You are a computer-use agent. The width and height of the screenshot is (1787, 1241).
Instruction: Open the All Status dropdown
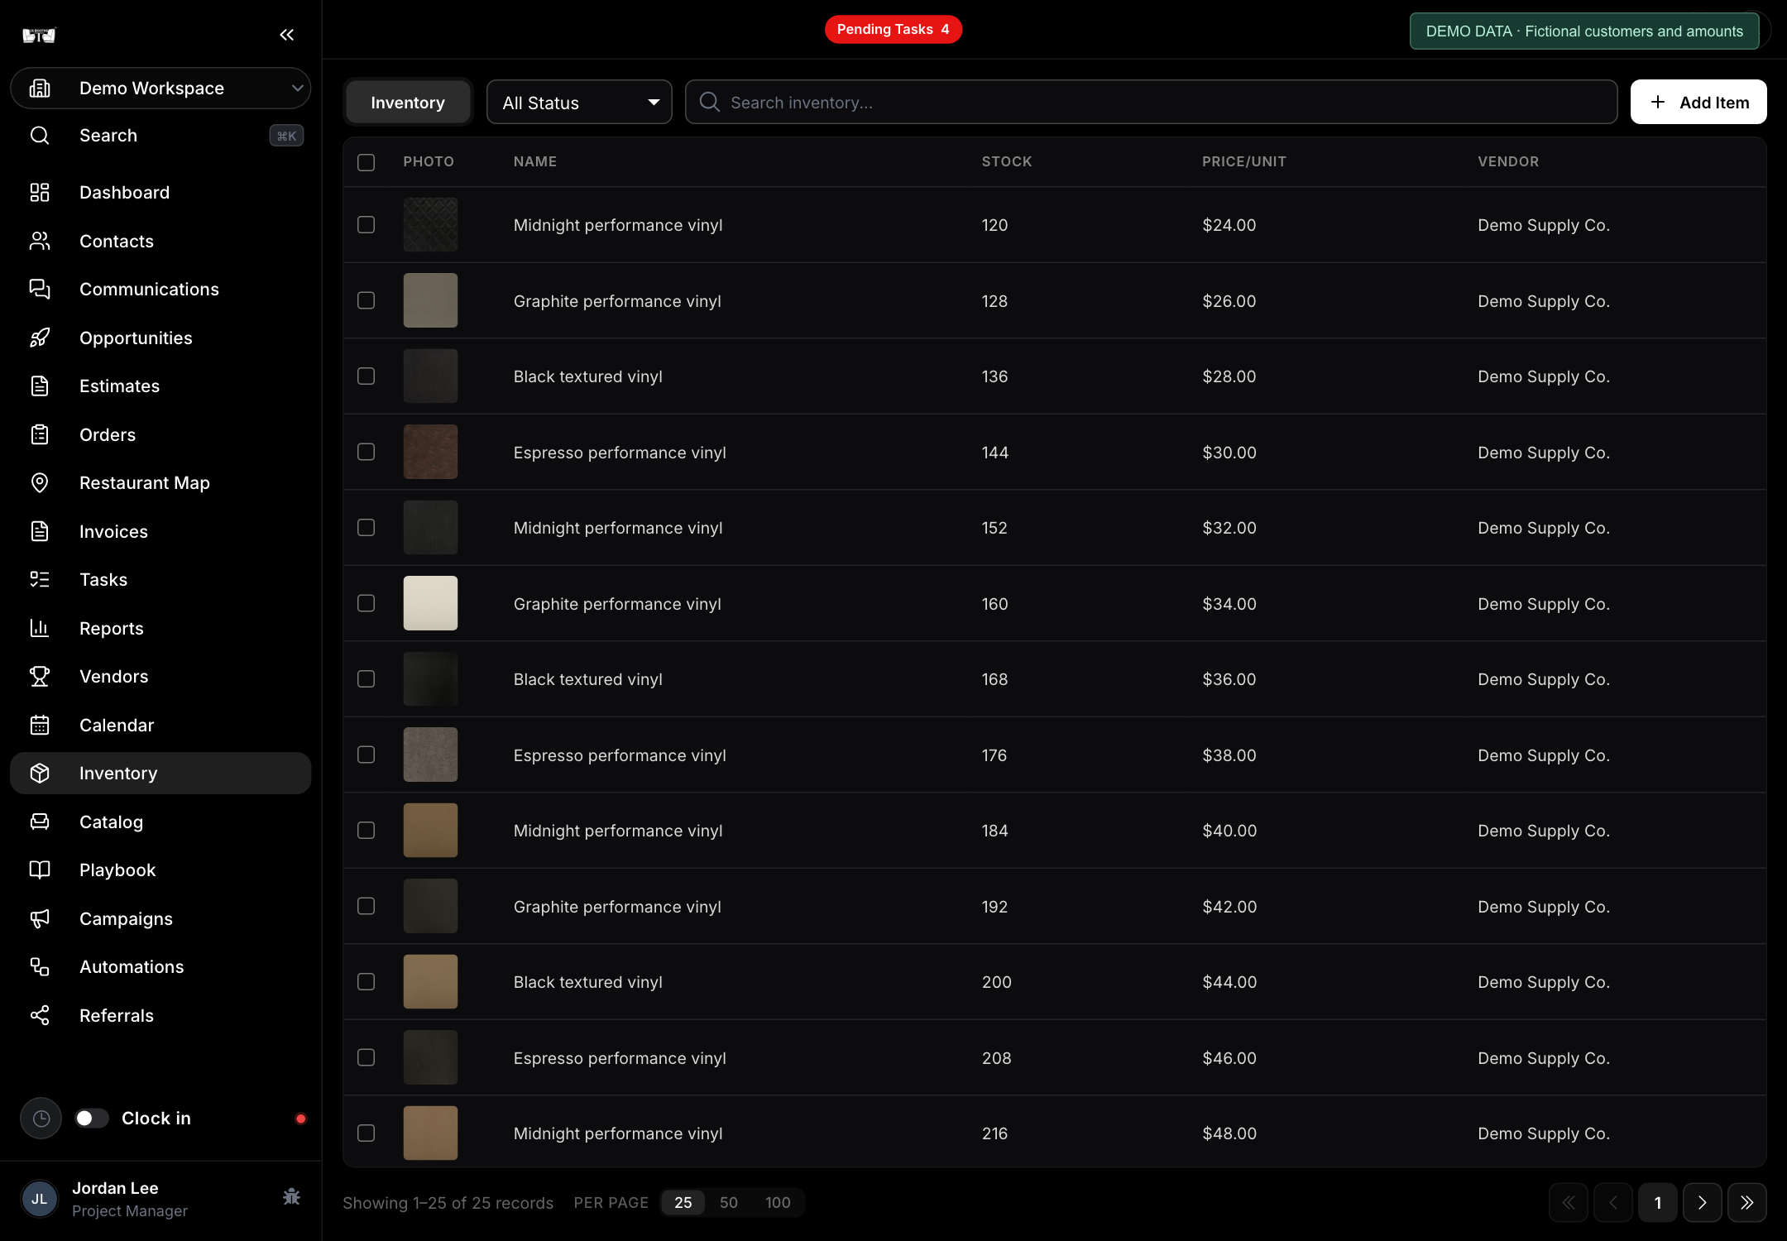click(579, 103)
